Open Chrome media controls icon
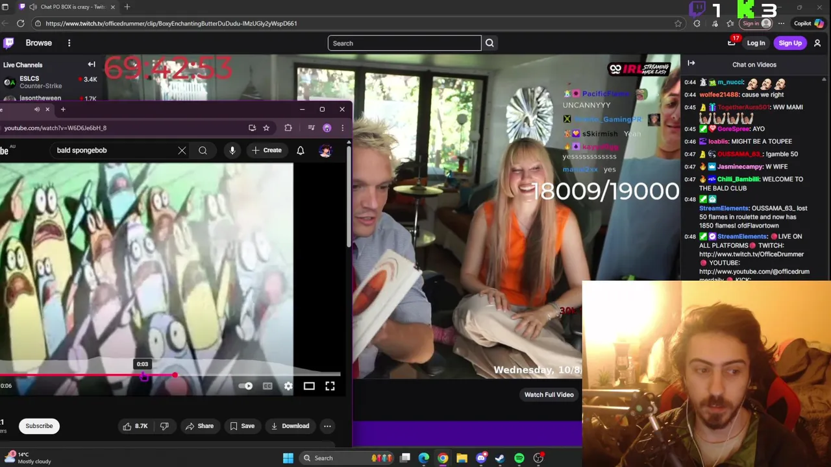Image resolution: width=831 pixels, height=467 pixels. [311, 128]
